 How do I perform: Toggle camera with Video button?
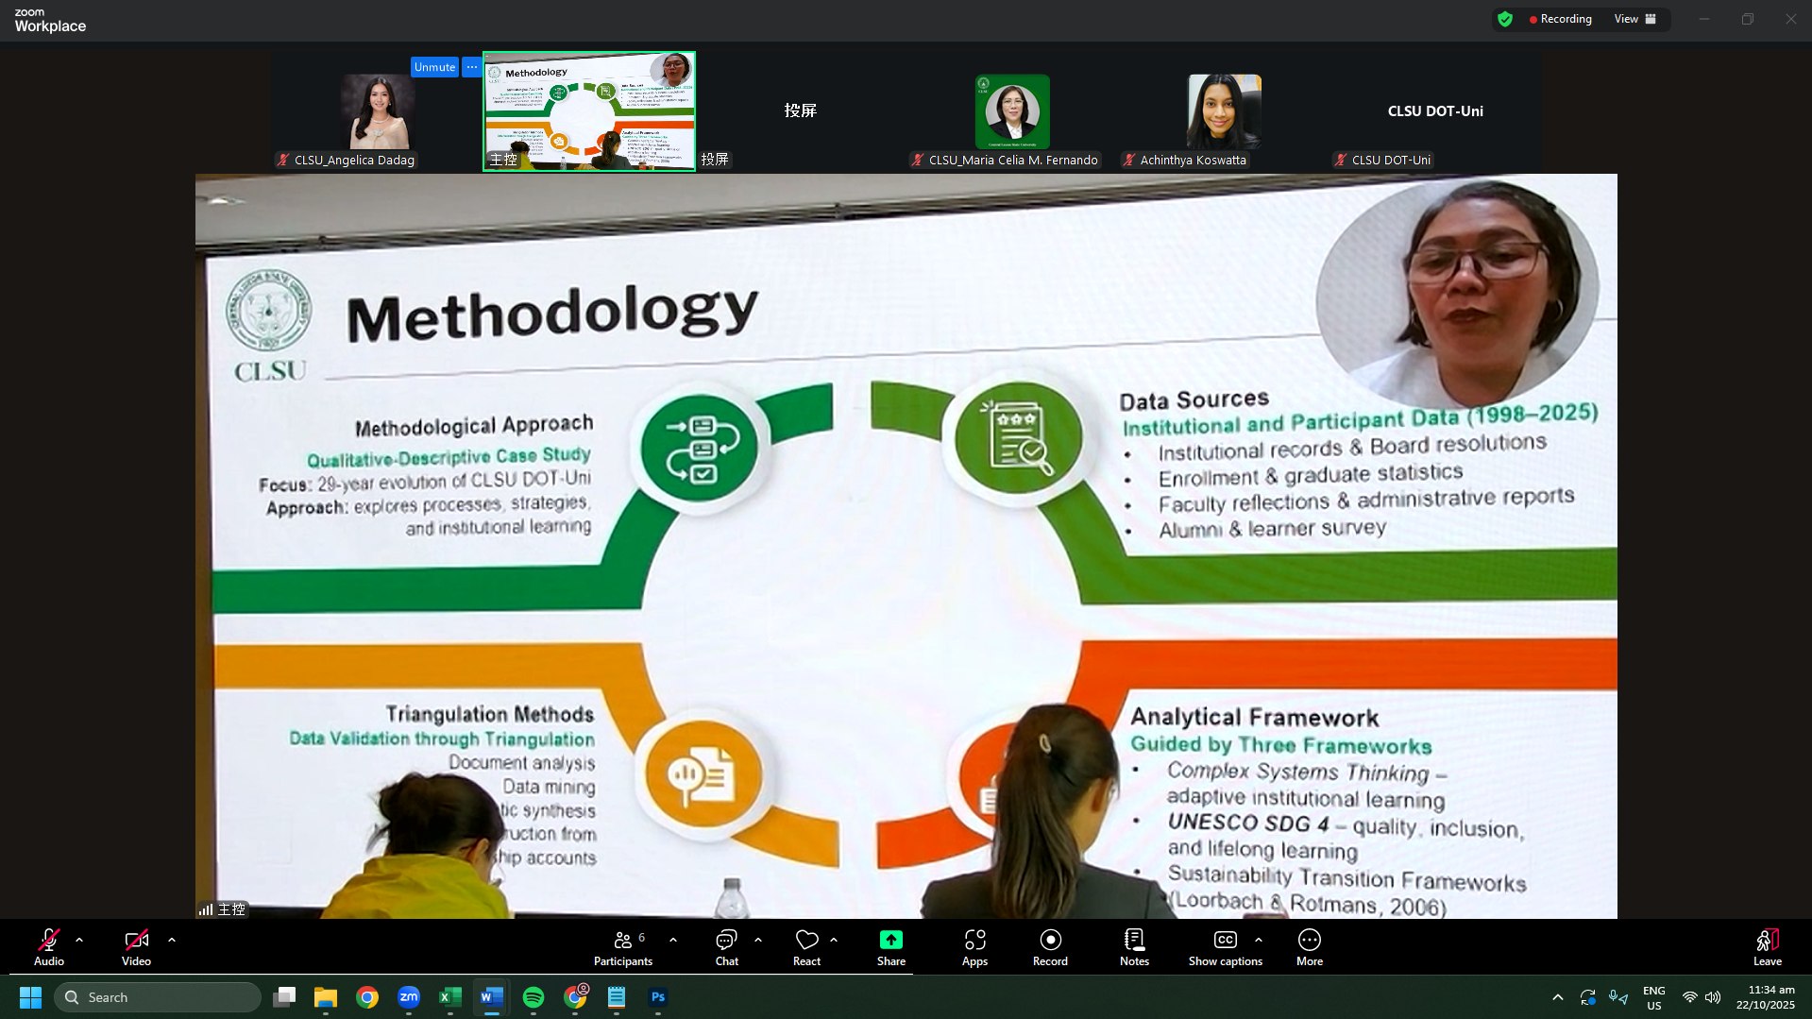click(x=136, y=947)
